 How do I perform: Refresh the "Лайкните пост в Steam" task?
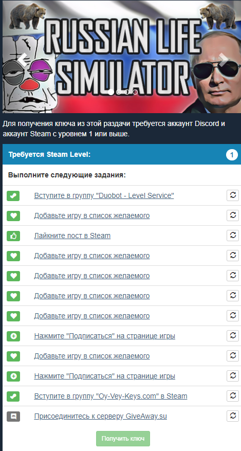pyautogui.click(x=233, y=236)
